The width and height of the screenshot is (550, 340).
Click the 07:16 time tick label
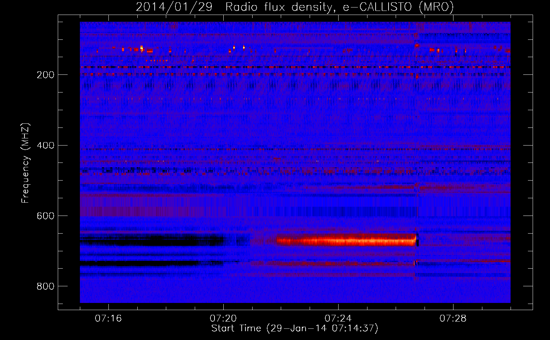pos(108,319)
